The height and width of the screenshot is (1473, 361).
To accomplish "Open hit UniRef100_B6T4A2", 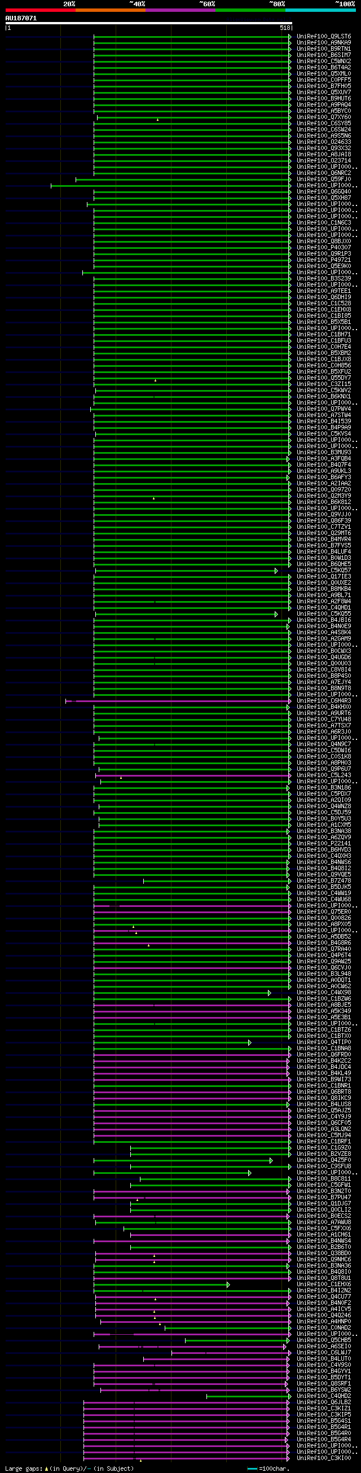I will 324,68.
